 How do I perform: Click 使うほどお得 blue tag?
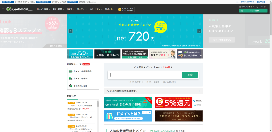8,2
